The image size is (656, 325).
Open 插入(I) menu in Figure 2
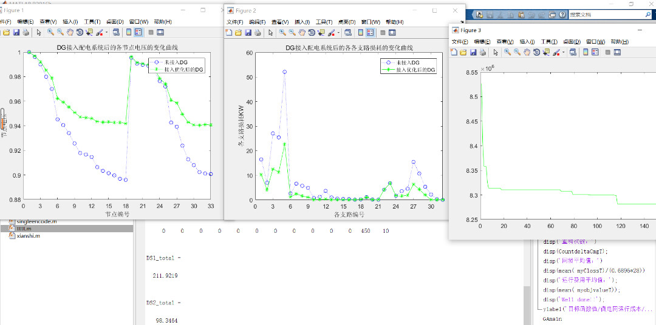tap(303, 22)
